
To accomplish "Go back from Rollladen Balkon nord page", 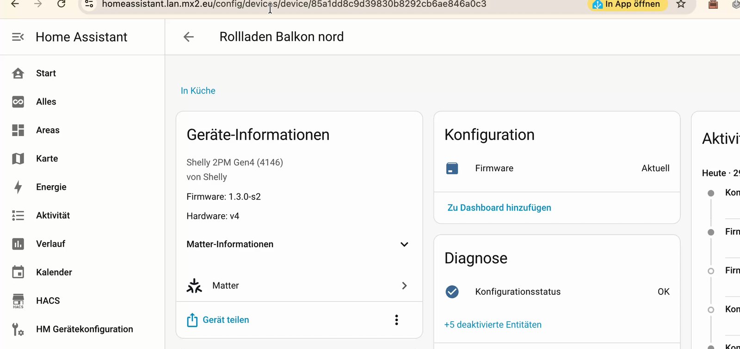I will point(189,37).
